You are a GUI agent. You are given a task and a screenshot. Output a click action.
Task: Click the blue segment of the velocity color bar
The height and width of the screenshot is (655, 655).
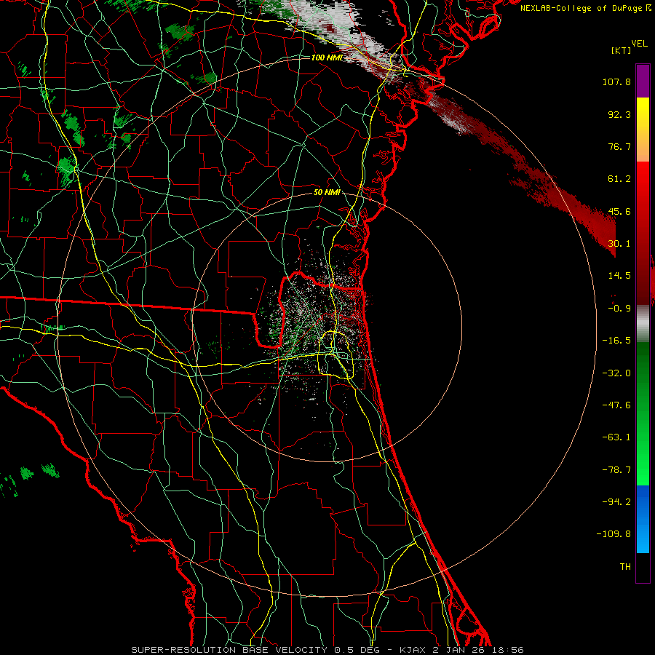pos(643,519)
